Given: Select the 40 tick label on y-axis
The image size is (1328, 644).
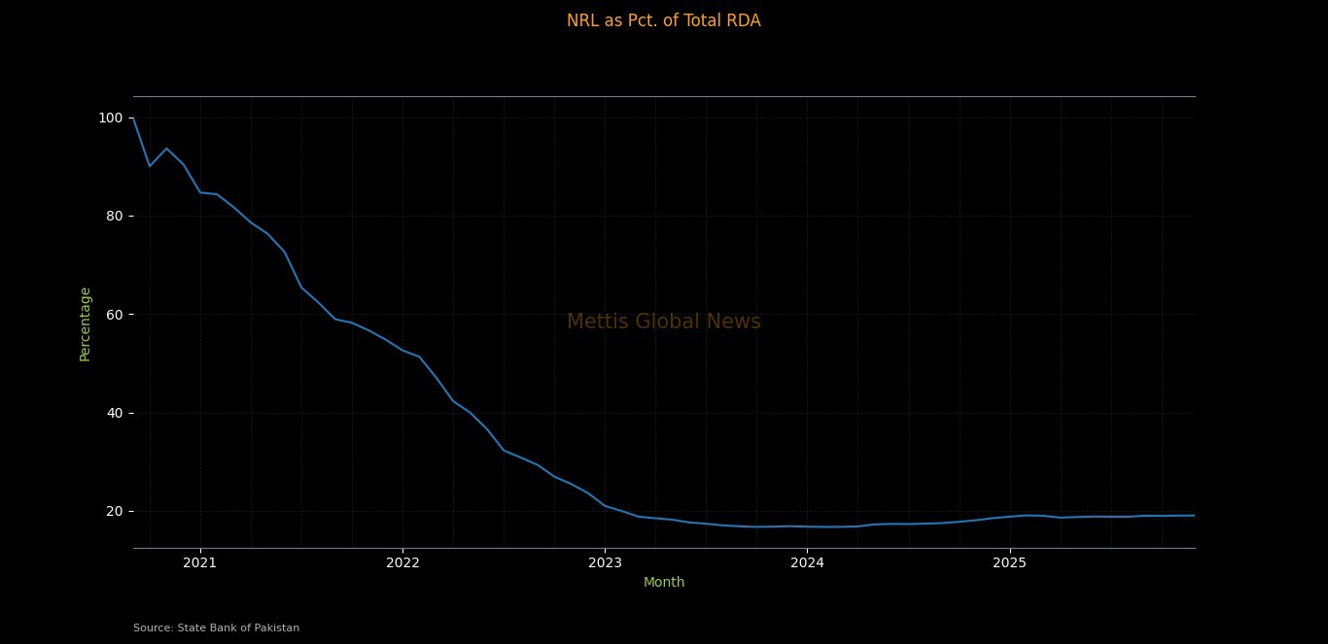Looking at the screenshot, I should coord(114,413).
